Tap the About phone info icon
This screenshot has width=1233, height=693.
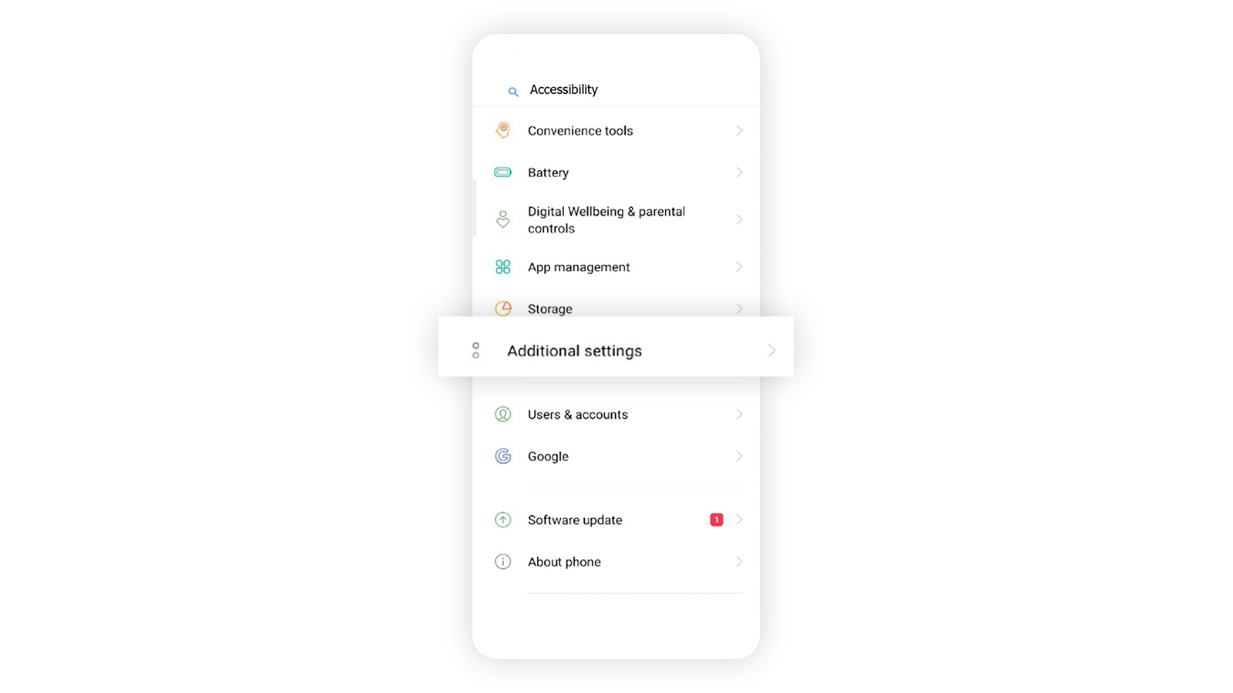(x=502, y=562)
